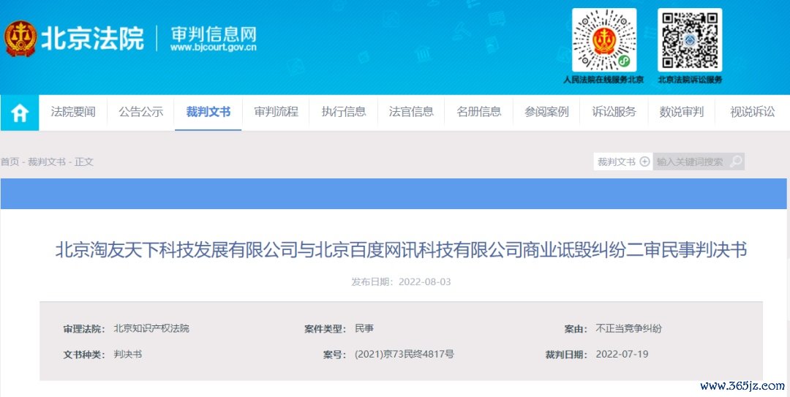Image resolution: width=790 pixels, height=397 pixels.
Task: Go to 诉讼服务 section
Action: click(x=614, y=112)
